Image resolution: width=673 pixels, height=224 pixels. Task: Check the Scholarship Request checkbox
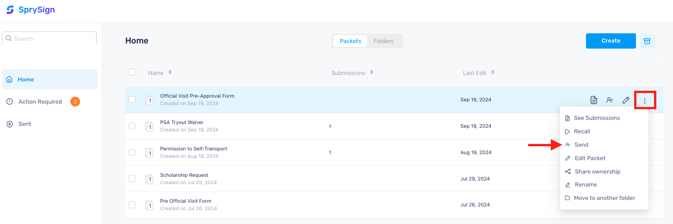[132, 178]
